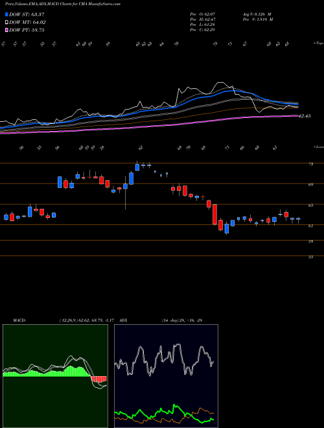
Task: Click the 69 price axis label
Action: (x=310, y=185)
